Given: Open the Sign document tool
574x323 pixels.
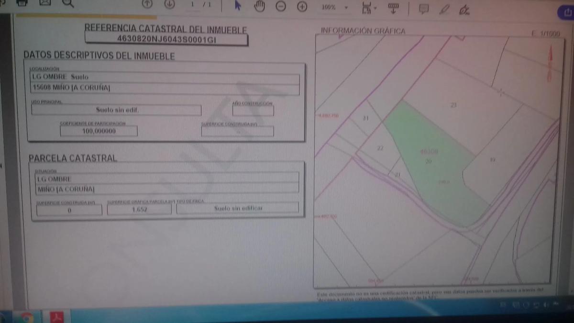Looking at the screenshot, I should pos(464,10).
